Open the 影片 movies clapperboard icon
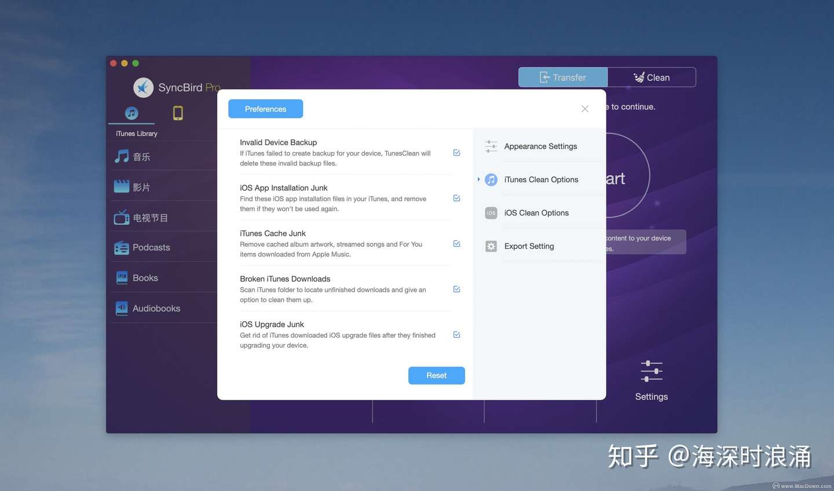834x491 pixels. (x=122, y=186)
